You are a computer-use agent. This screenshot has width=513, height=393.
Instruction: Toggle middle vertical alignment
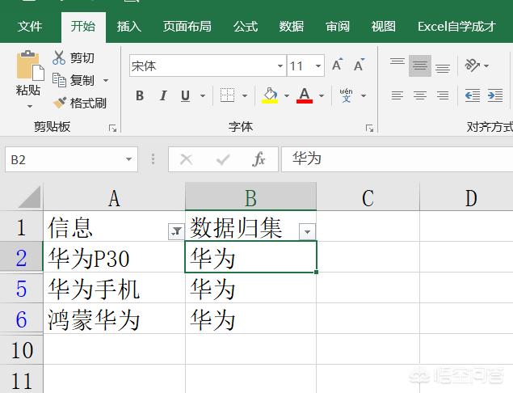(420, 65)
